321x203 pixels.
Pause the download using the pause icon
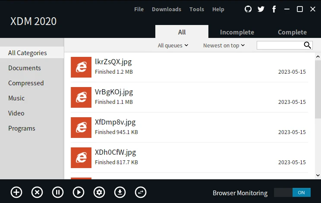coord(58,192)
